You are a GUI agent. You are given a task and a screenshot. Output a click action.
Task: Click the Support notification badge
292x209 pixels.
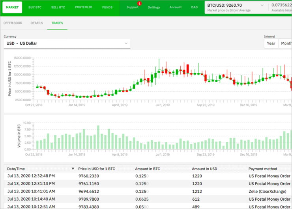pyautogui.click(x=139, y=4)
